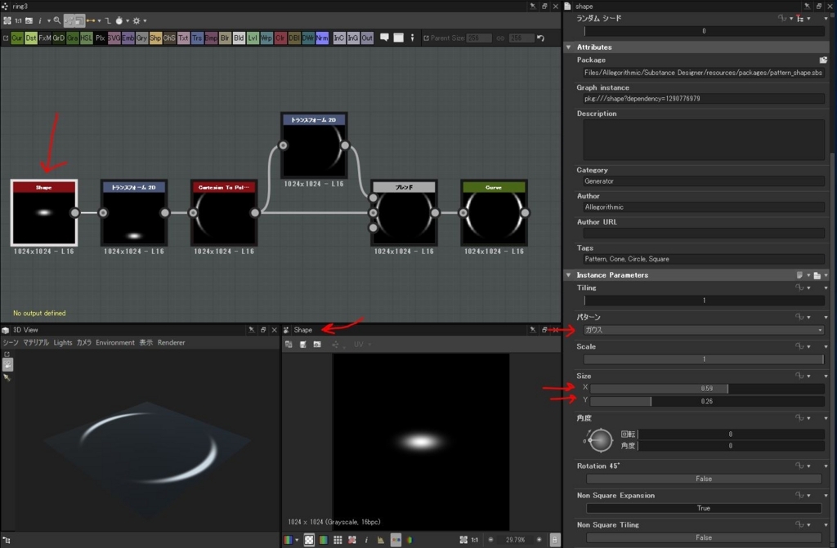Add a Blur node with the Blr button
Screen dimensions: 837x548
225,38
